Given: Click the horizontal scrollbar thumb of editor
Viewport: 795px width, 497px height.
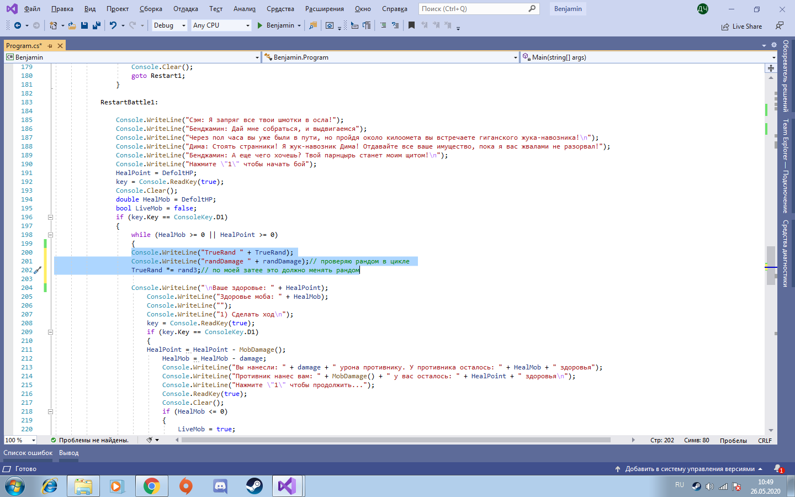Looking at the screenshot, I should 395,440.
